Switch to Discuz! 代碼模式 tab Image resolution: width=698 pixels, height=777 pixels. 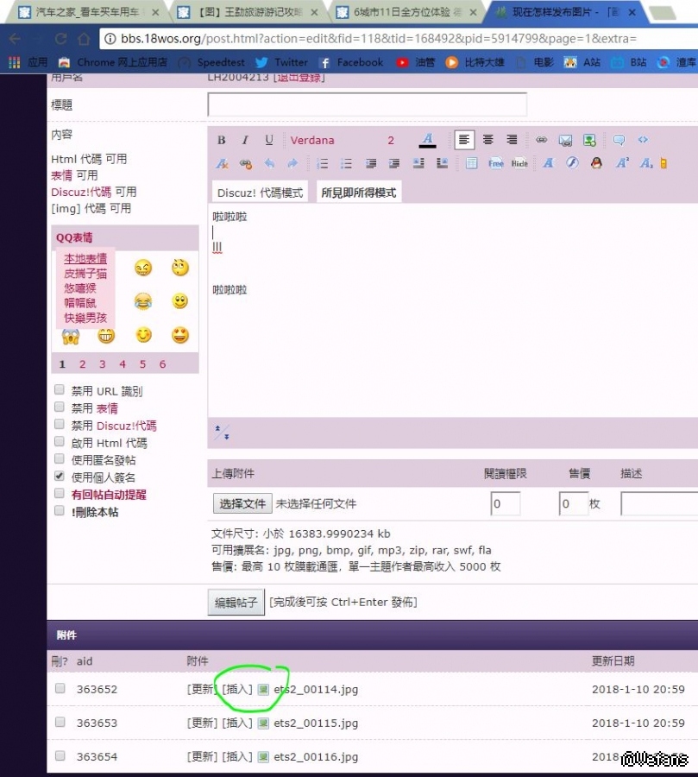260,193
